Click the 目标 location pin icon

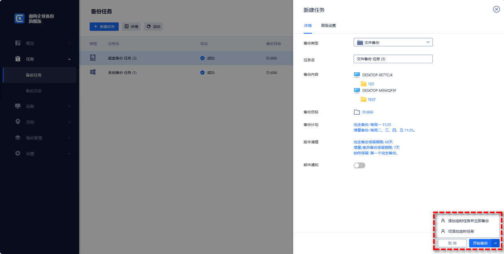click(x=18, y=122)
